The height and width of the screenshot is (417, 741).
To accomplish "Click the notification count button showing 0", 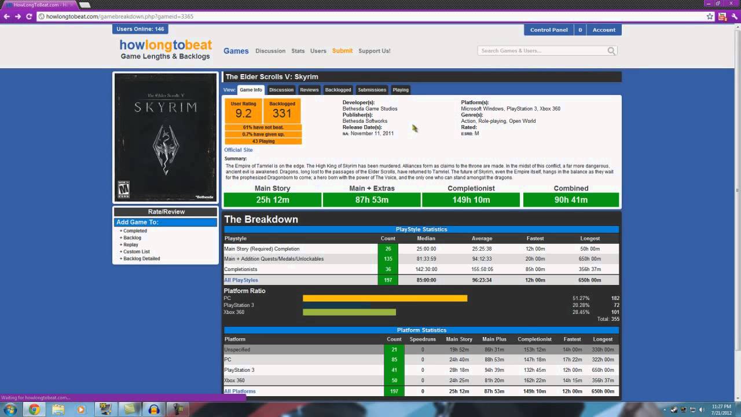I will (x=579, y=30).
